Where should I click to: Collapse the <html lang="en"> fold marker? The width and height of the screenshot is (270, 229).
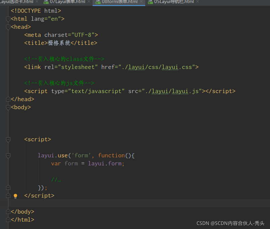click(x=8, y=19)
